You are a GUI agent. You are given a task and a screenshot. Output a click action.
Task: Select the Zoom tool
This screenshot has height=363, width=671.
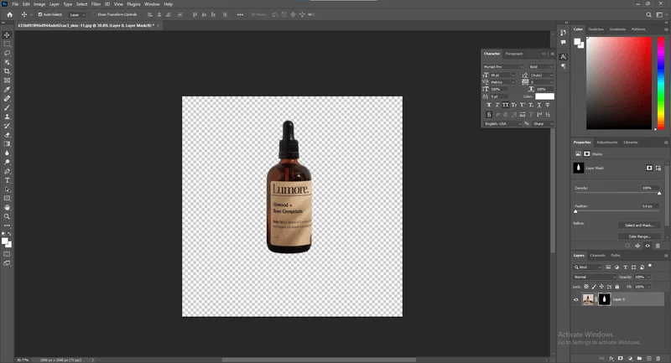[x=7, y=216]
